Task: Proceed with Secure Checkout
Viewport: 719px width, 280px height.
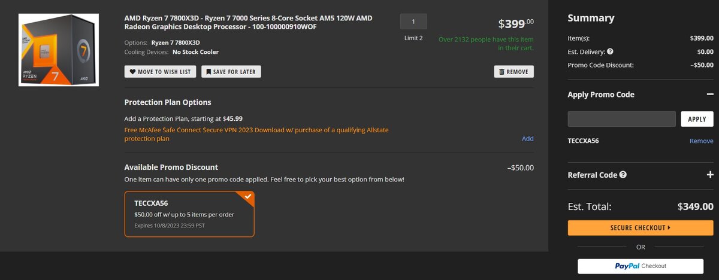Action: pos(641,228)
